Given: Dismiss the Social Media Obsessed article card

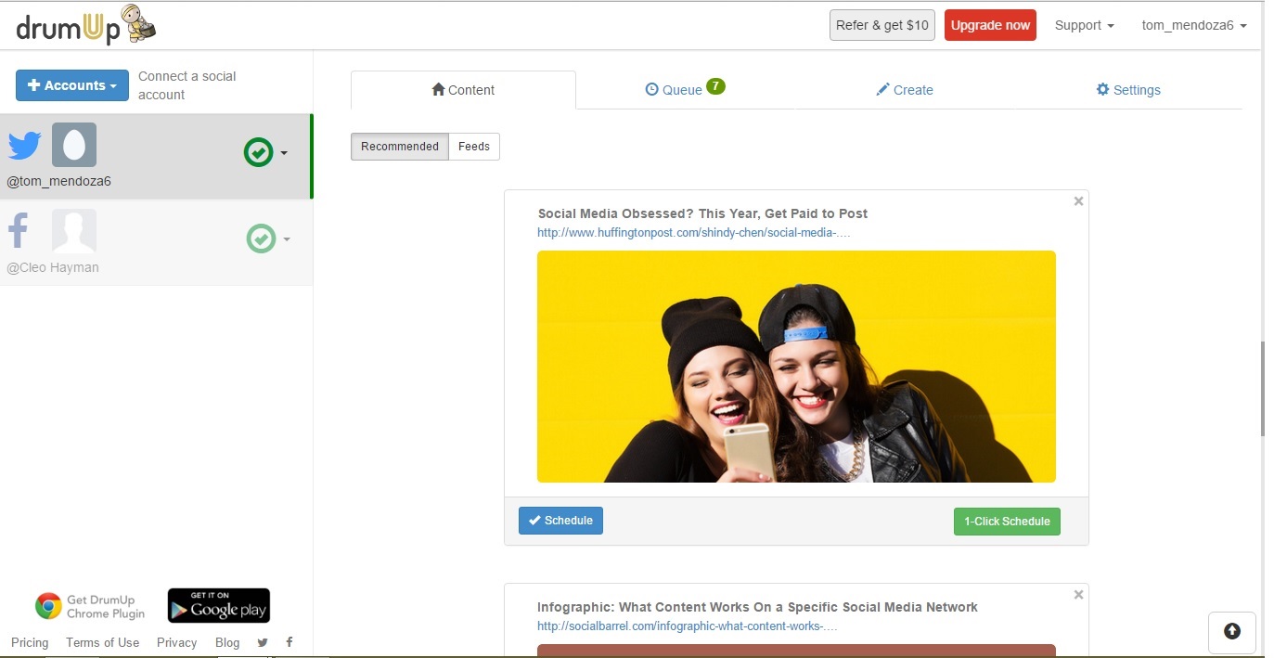Looking at the screenshot, I should click(x=1078, y=201).
